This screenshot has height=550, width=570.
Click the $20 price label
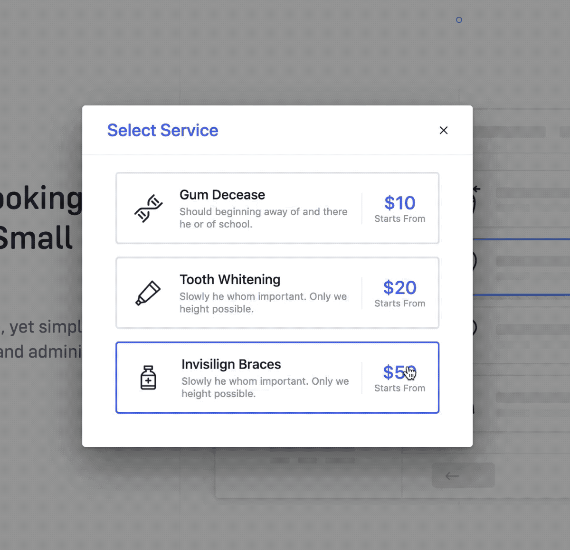click(399, 287)
